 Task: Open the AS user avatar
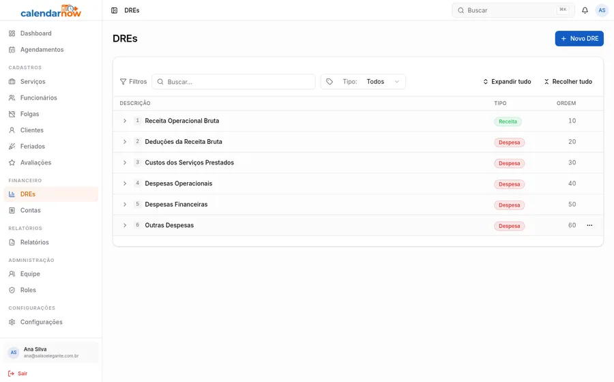click(x=602, y=10)
